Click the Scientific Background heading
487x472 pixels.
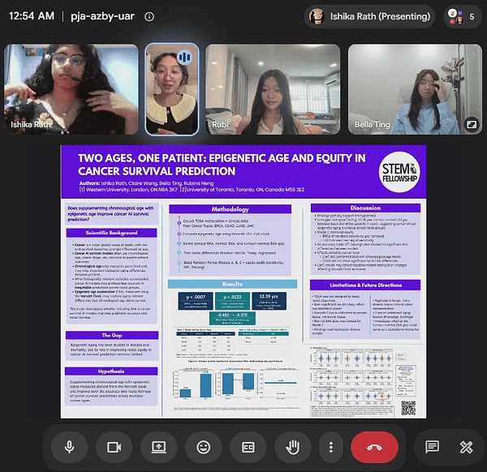point(111,233)
